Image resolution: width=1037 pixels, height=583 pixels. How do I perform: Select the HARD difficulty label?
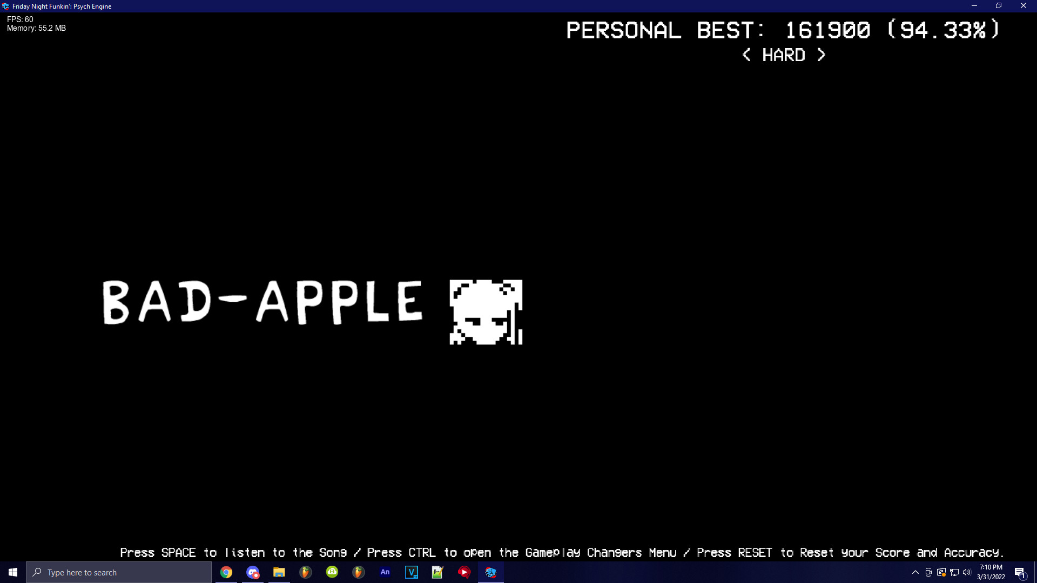click(x=783, y=55)
